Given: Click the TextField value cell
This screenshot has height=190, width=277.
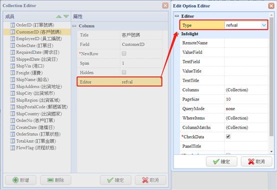Looking at the screenshot, I should 246,62.
